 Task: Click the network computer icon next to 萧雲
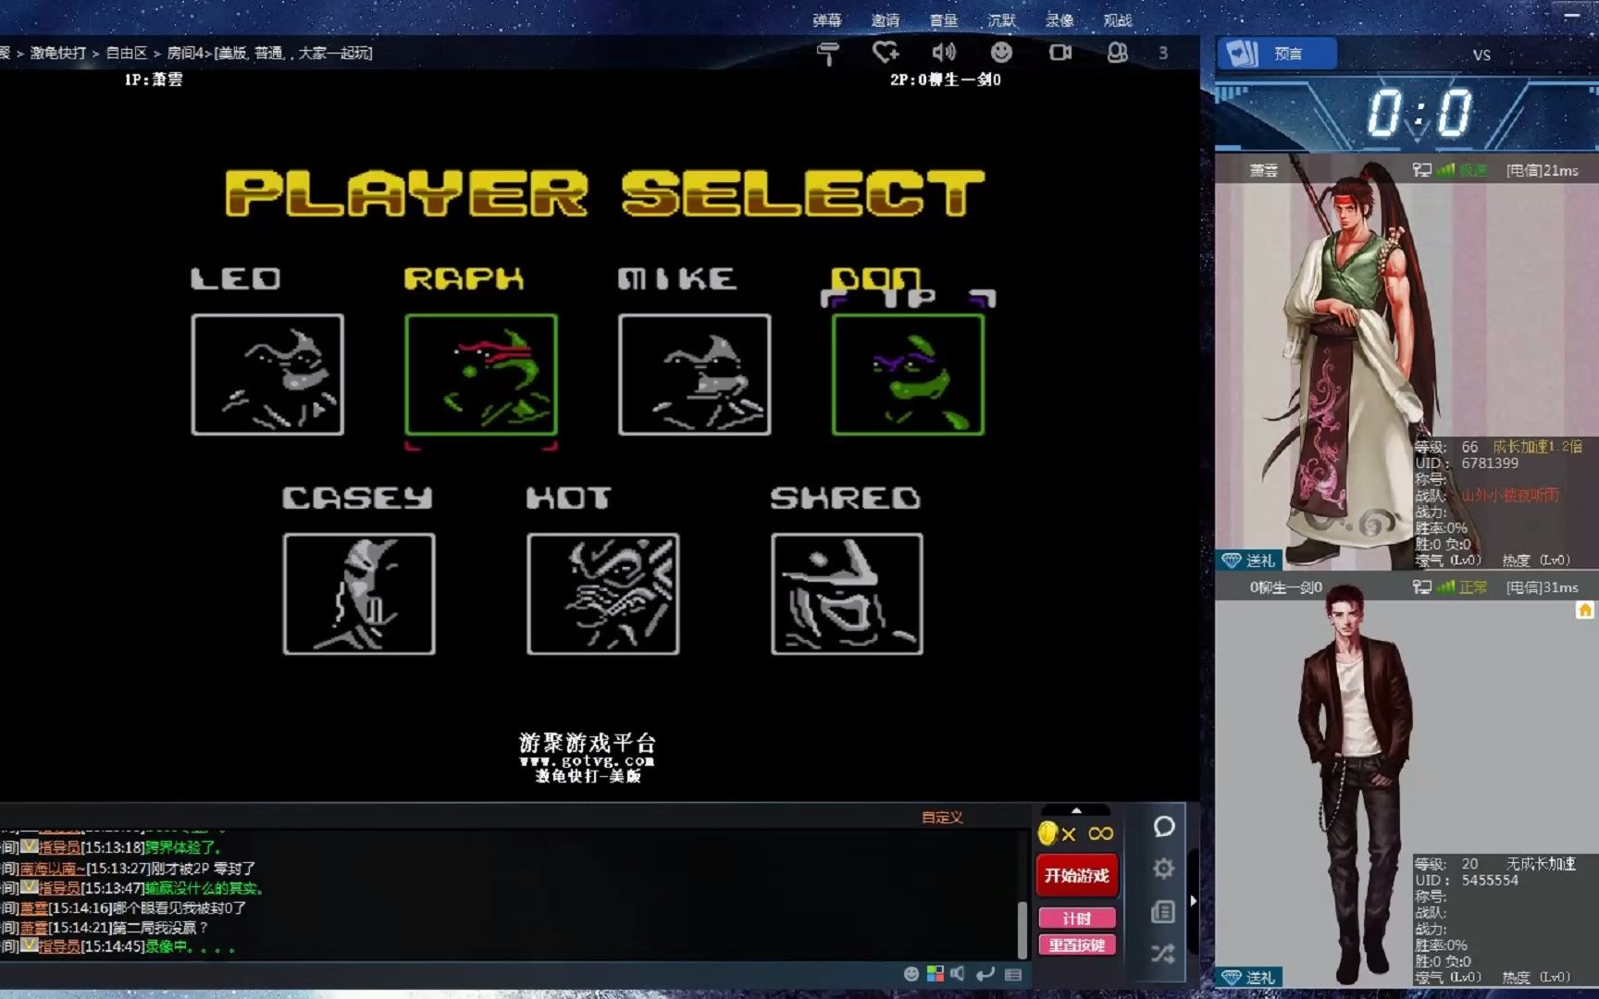point(1421,170)
